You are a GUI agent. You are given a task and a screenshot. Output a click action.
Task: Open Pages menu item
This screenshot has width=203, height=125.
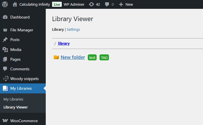tap(15, 59)
